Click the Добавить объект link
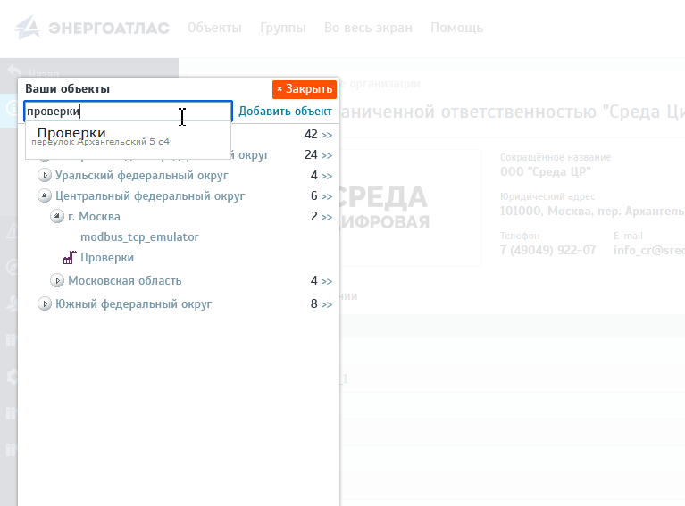The width and height of the screenshot is (685, 506). pos(285,112)
